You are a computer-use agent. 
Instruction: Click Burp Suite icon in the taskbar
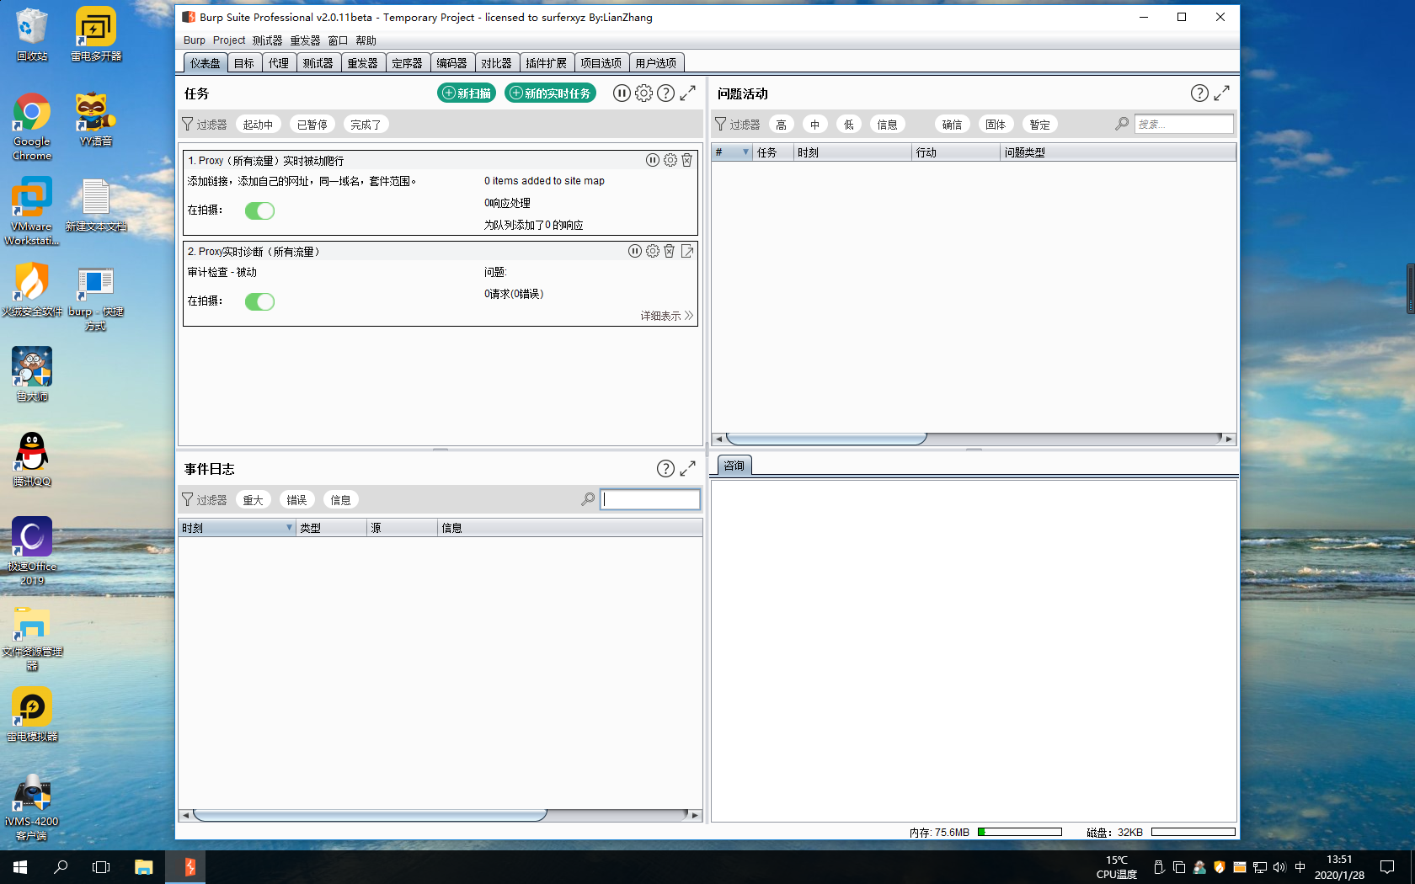point(190,866)
